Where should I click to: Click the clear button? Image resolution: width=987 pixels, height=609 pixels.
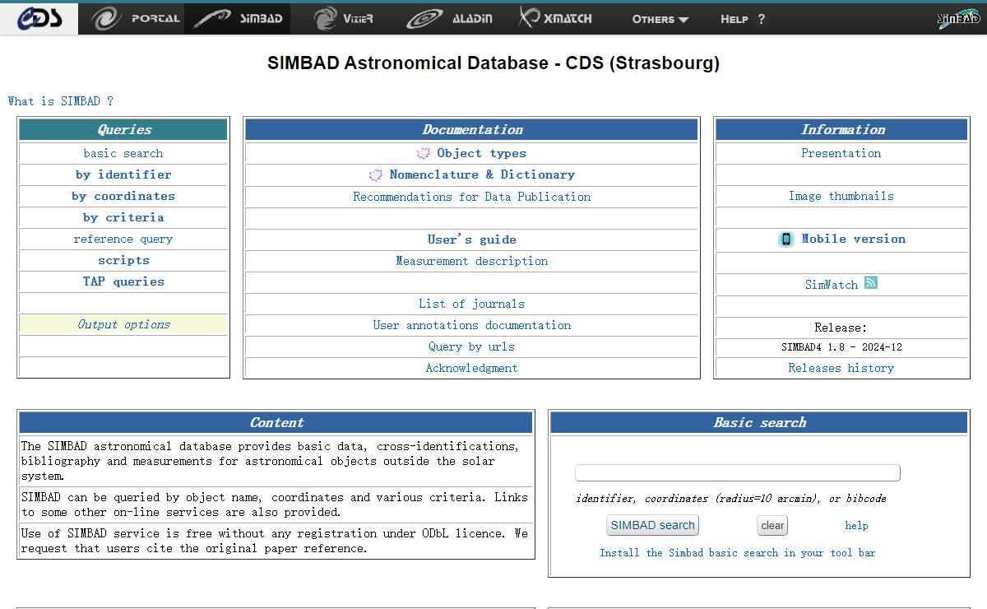(x=772, y=525)
